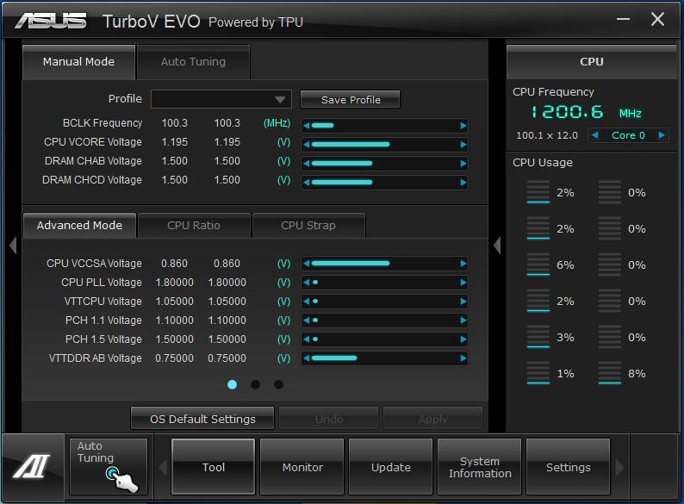Click the Save Profile button
Viewport: 684px width, 504px height.
pos(351,99)
